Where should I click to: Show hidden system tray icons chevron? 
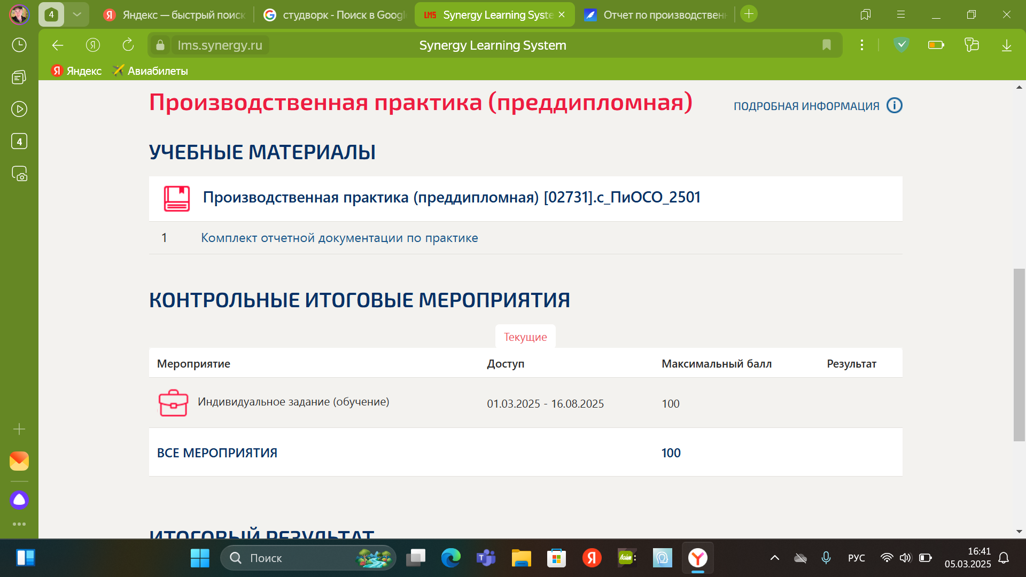coord(774,558)
